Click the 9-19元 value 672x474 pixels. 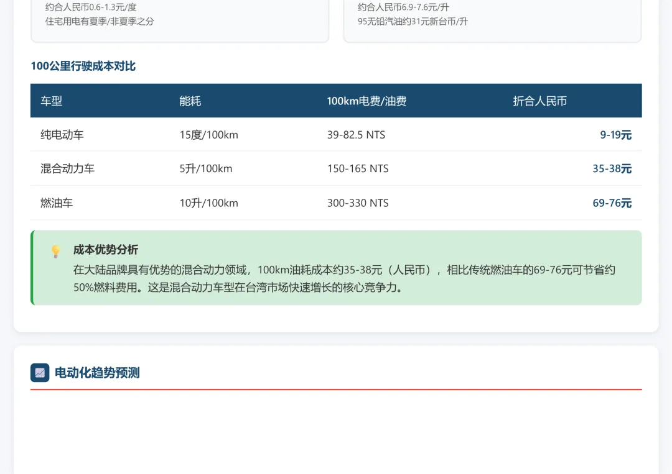(616, 135)
